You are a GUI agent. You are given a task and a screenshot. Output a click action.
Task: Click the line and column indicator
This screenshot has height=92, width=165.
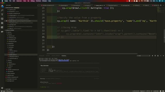click(x=136, y=91)
